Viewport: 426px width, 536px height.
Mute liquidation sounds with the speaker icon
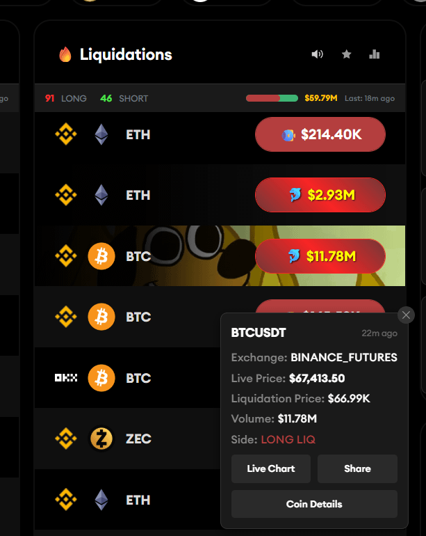tap(318, 54)
